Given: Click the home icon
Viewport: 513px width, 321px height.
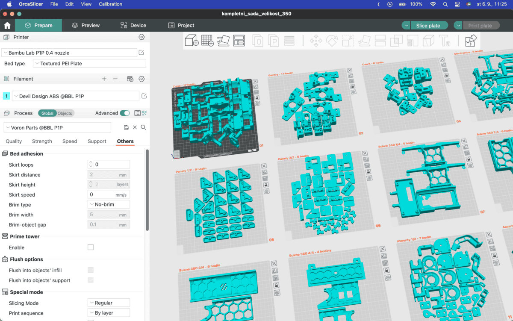Looking at the screenshot, I should pyautogui.click(x=7, y=26).
